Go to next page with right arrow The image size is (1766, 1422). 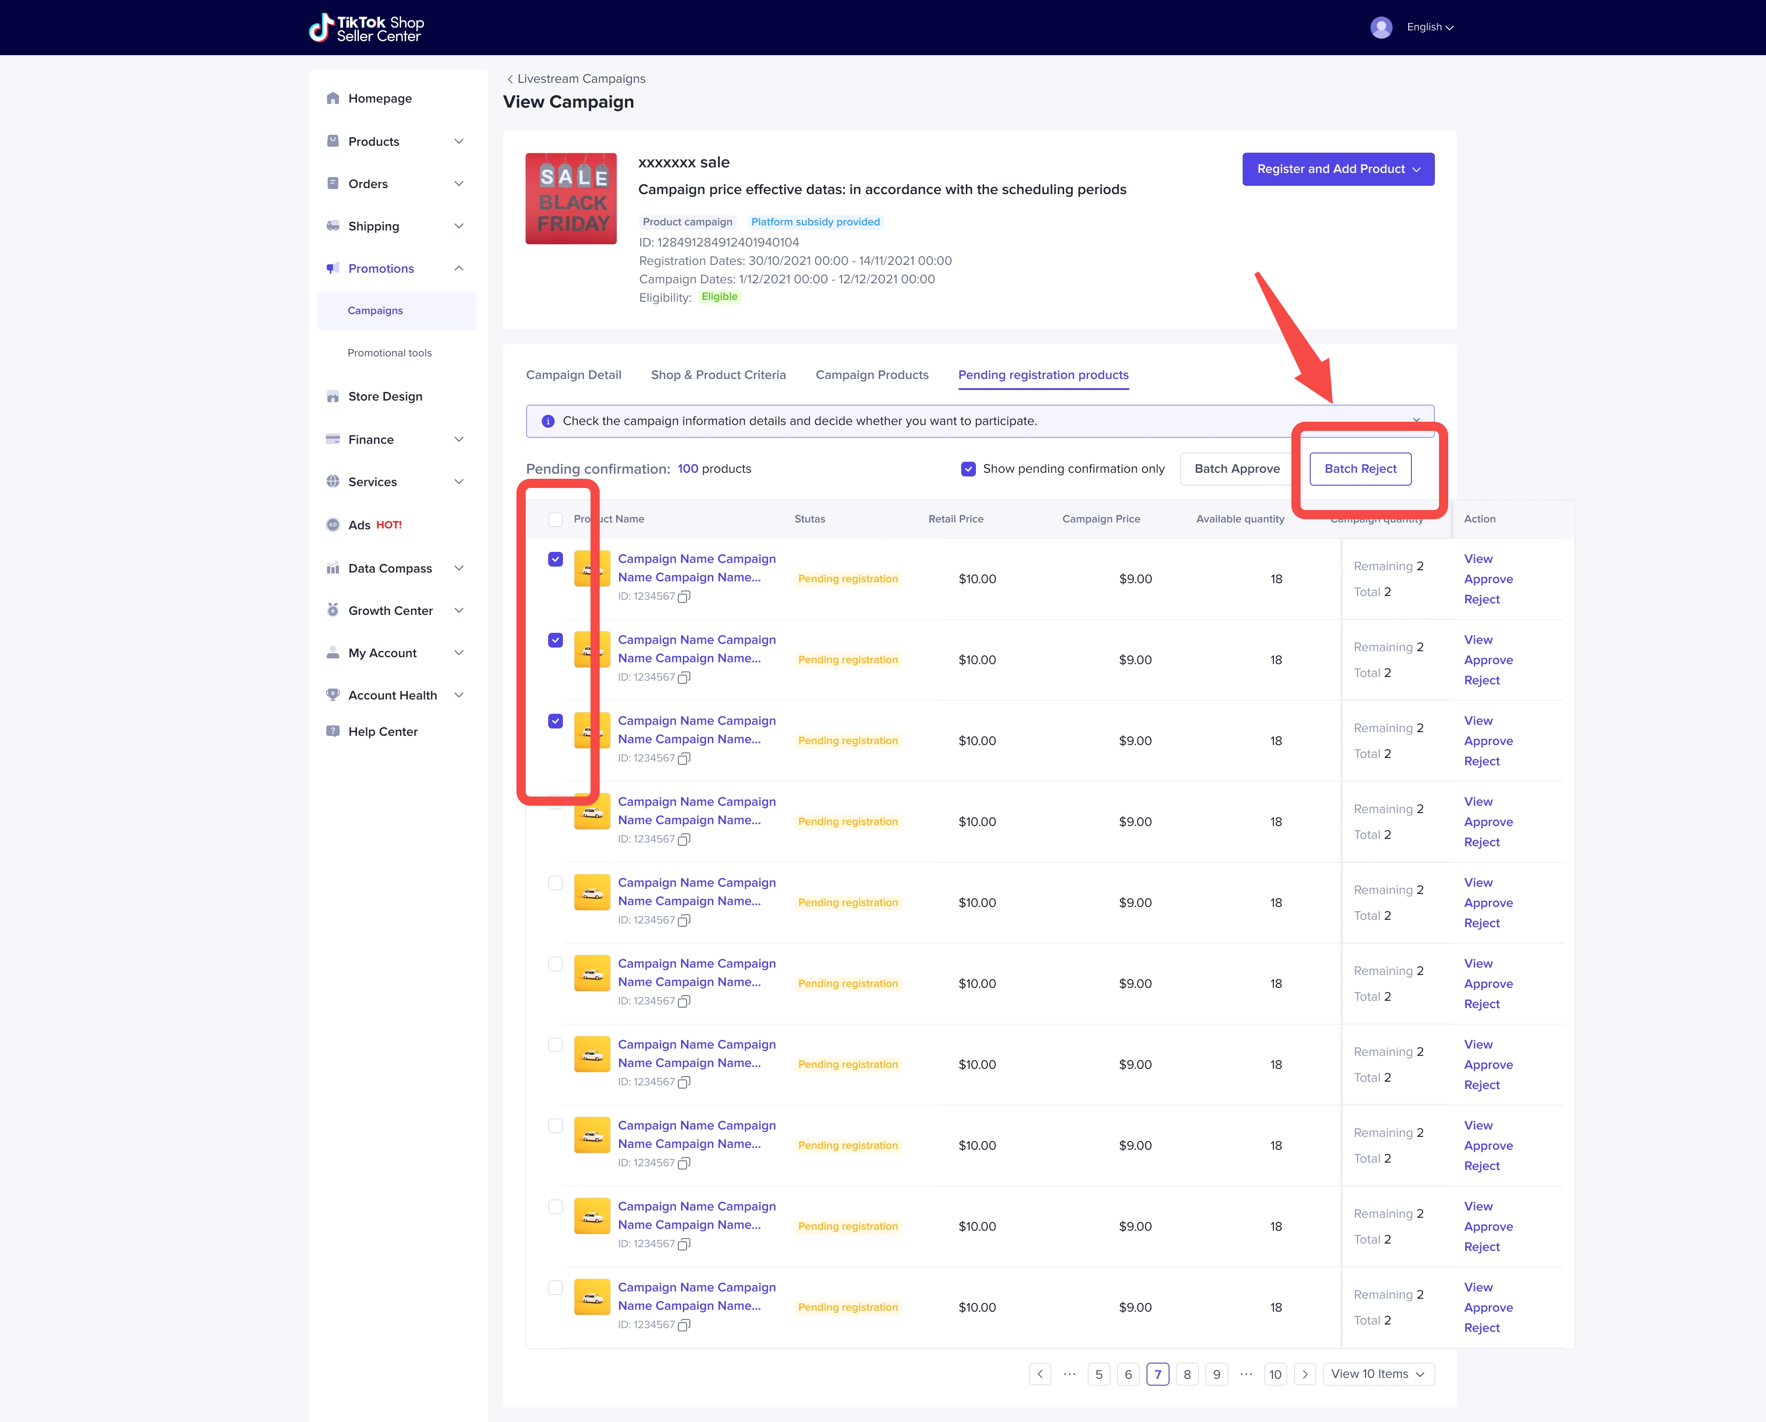[1305, 1375]
